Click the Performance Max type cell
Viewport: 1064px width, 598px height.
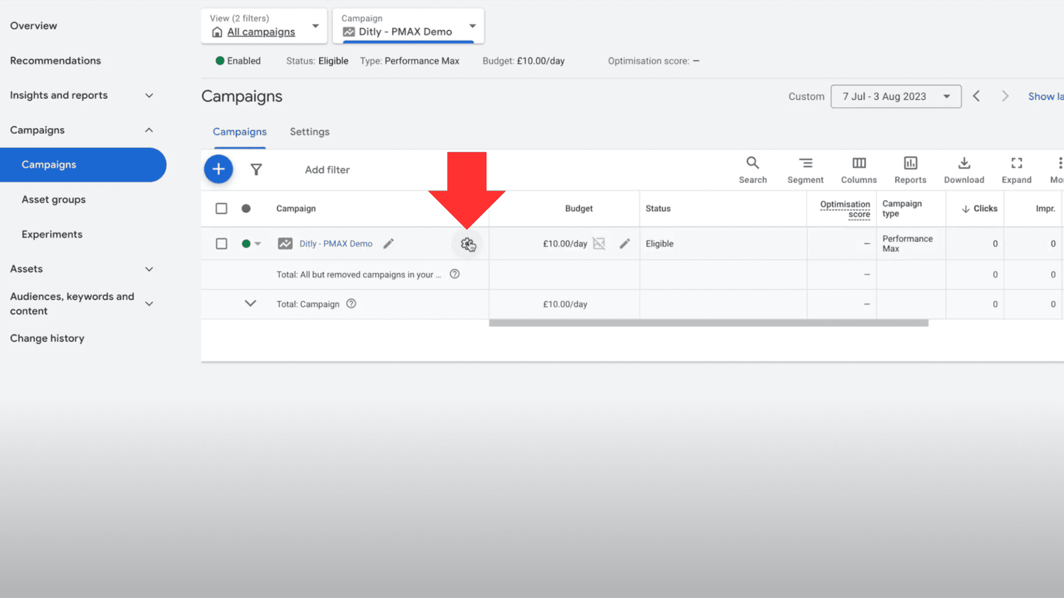point(907,244)
